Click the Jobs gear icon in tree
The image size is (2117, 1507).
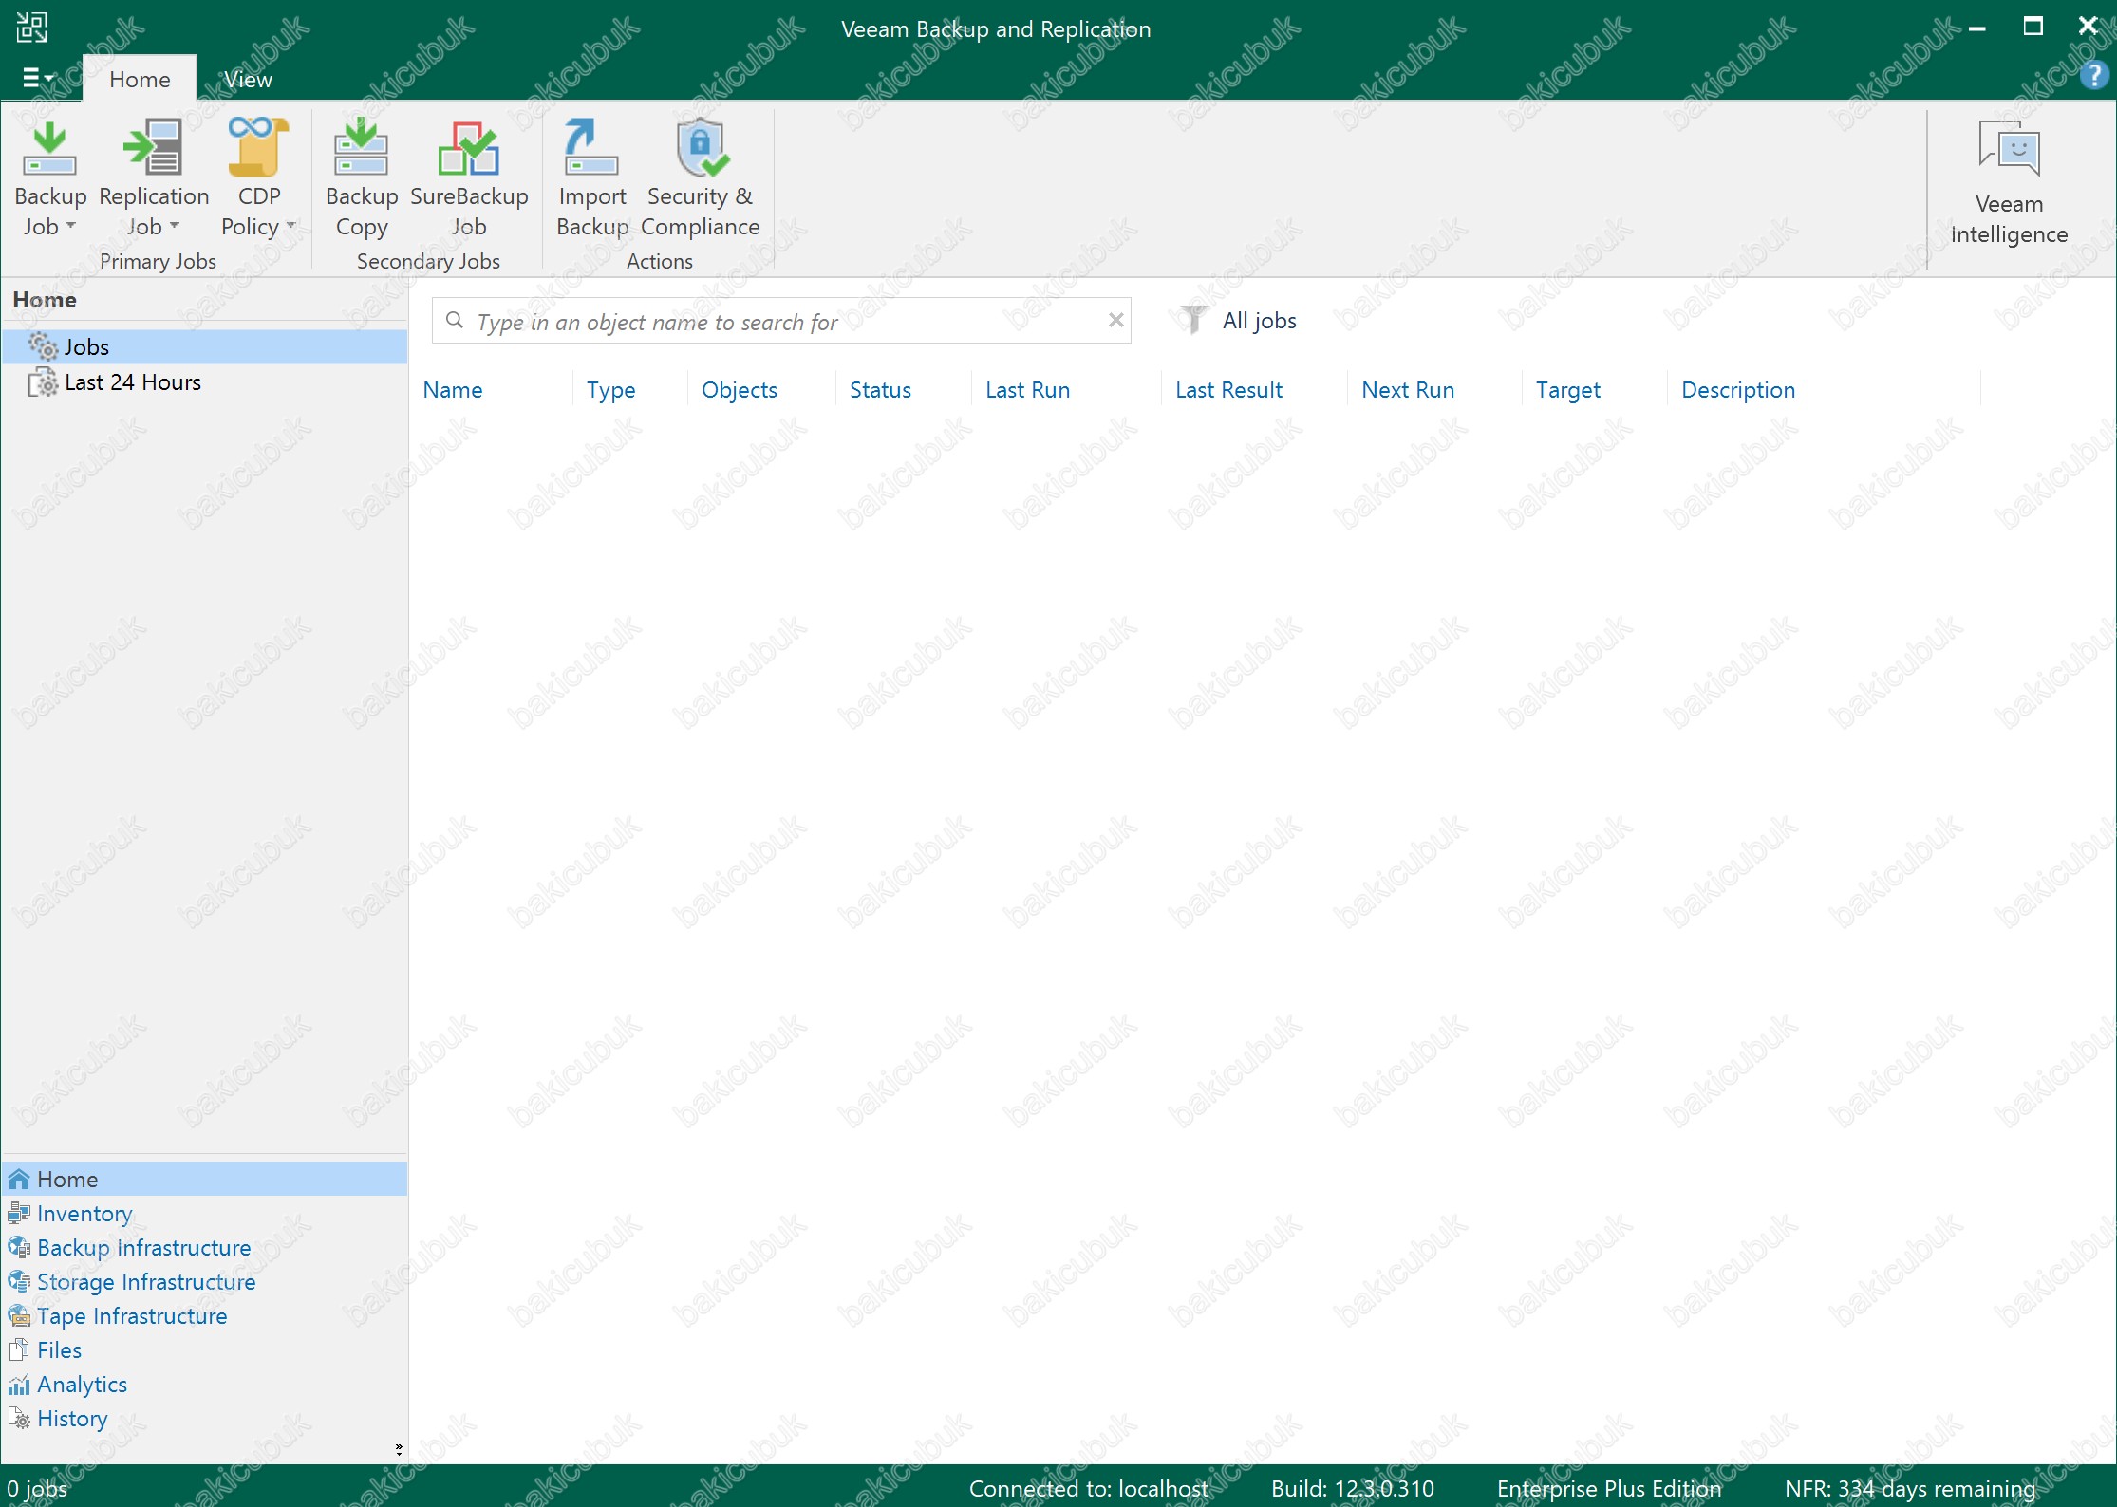tap(44, 346)
